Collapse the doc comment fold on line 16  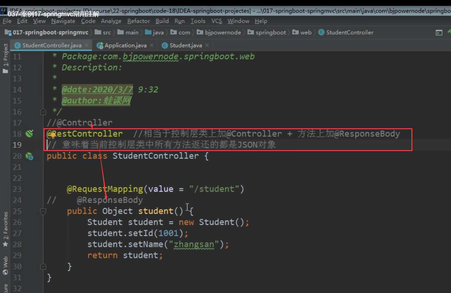(x=43, y=112)
